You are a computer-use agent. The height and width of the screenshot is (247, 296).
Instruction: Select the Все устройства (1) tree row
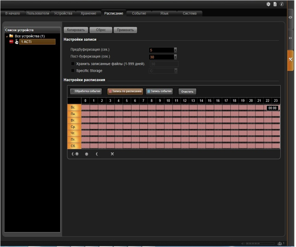point(30,36)
